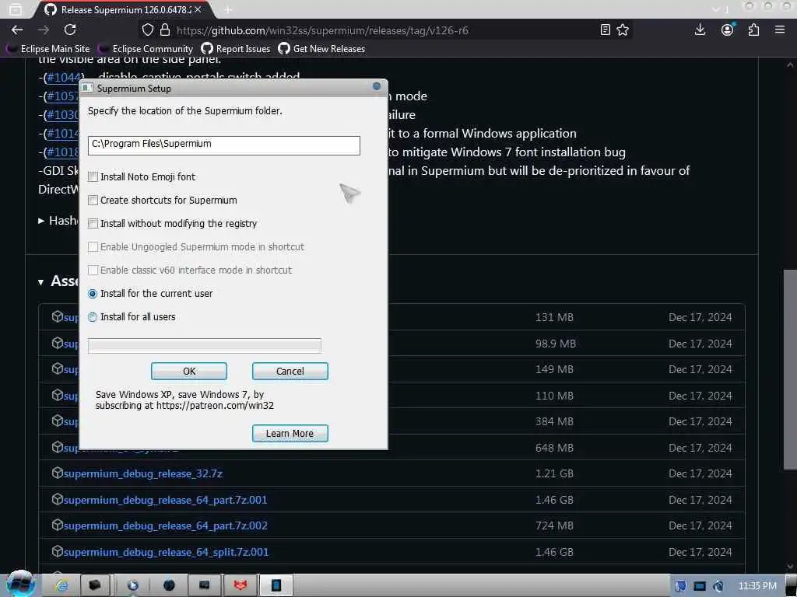Click OK in Supermium Setup
Screen dimensions: 797x597
189,371
